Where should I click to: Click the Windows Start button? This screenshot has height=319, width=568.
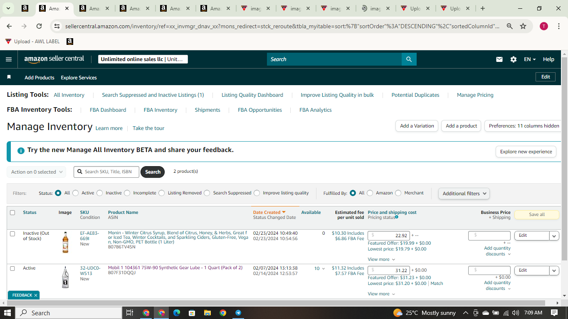7,313
